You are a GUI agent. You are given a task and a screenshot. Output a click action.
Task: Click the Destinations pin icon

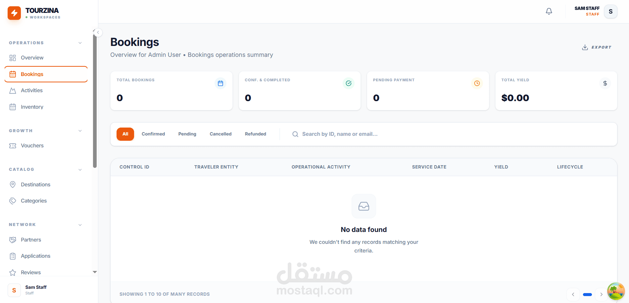[13, 184]
